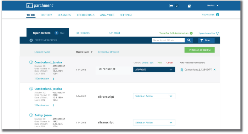This screenshot has width=248, height=134.
Task: Switch to the HISTORY tab
Action: pos(46,15)
